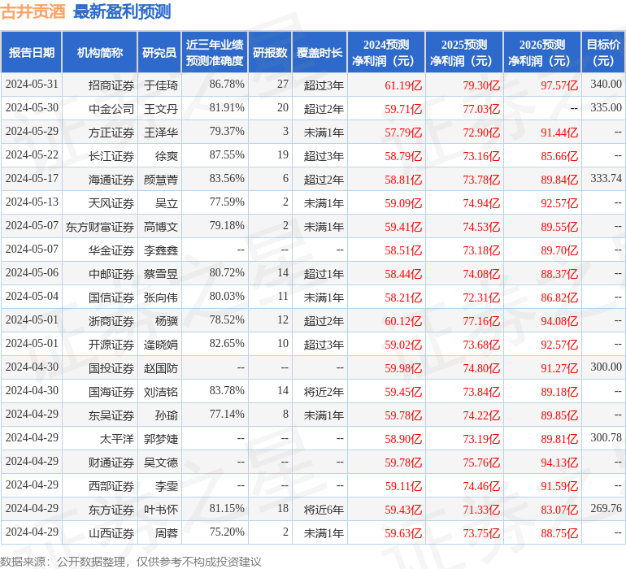626x569 pixels.
Task: Click the 研究员 column header
Action: 159,52
